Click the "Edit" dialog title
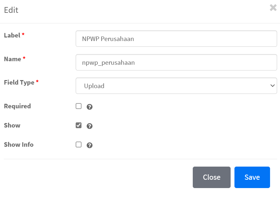This screenshot has width=280, height=198. [11, 10]
